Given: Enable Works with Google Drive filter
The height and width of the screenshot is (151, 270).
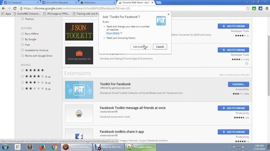Looking at the screenshot, I should click(x=22, y=55).
